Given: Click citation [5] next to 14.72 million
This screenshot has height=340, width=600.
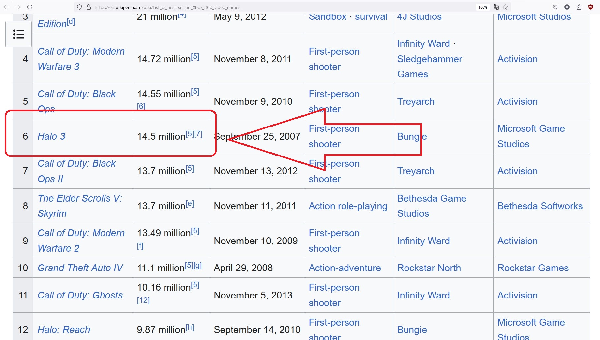Looking at the screenshot, I should (x=195, y=56).
